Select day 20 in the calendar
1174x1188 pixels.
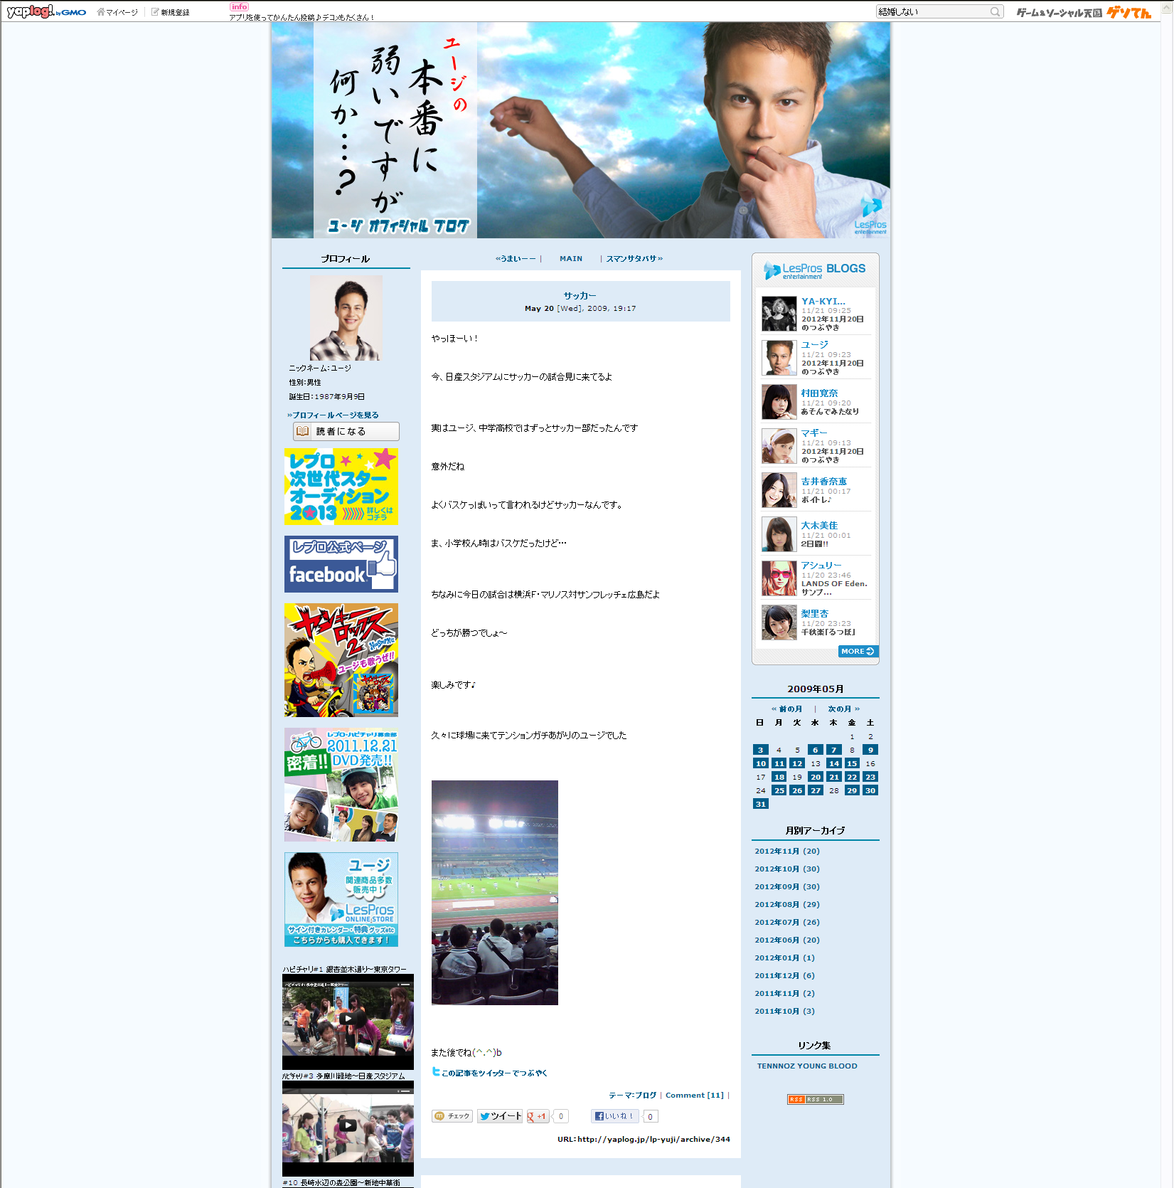tap(815, 777)
